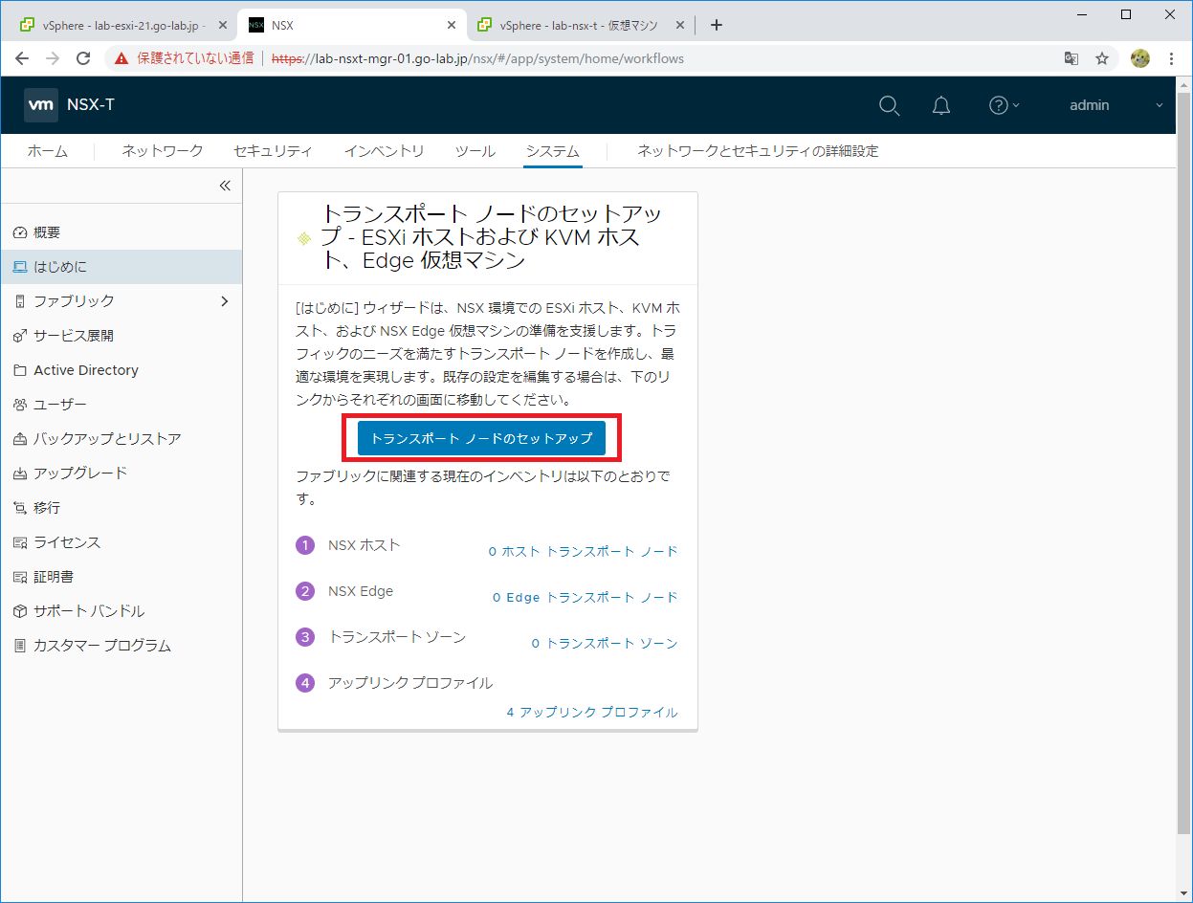1193x903 pixels.
Task: Open the Chrome profile avatar
Action: 1139,58
